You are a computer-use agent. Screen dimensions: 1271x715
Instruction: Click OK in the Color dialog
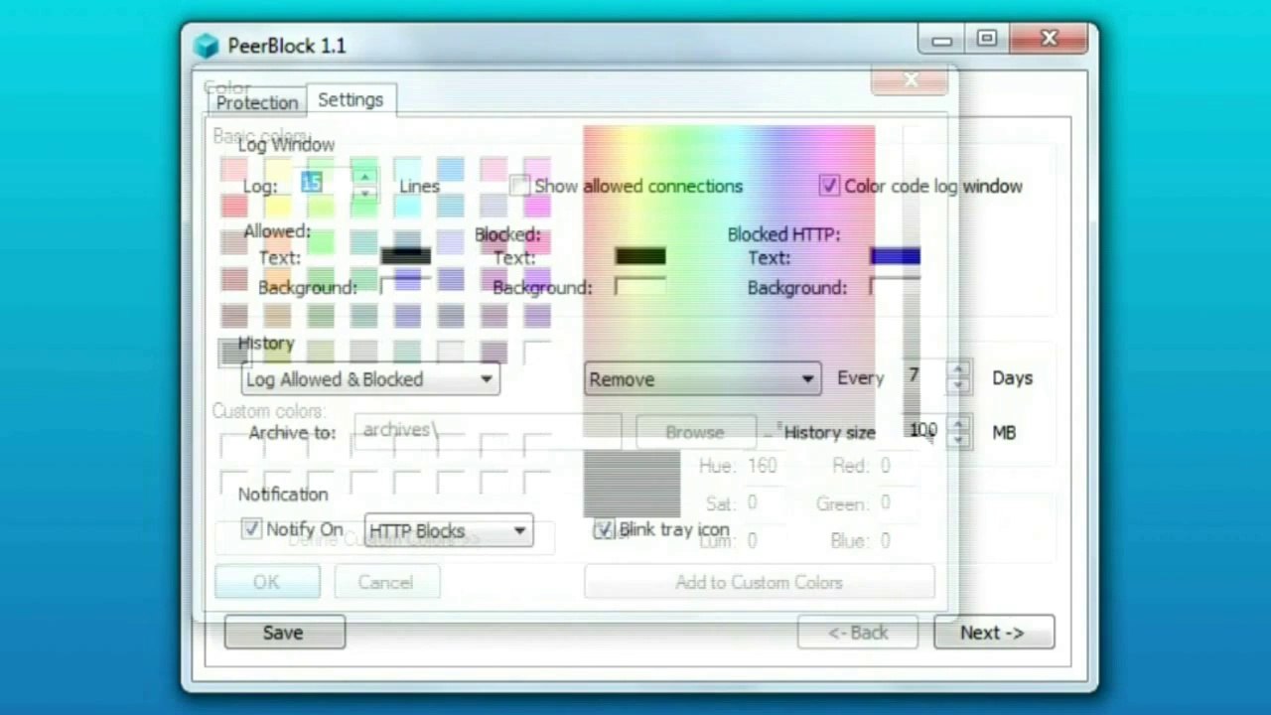click(x=266, y=582)
